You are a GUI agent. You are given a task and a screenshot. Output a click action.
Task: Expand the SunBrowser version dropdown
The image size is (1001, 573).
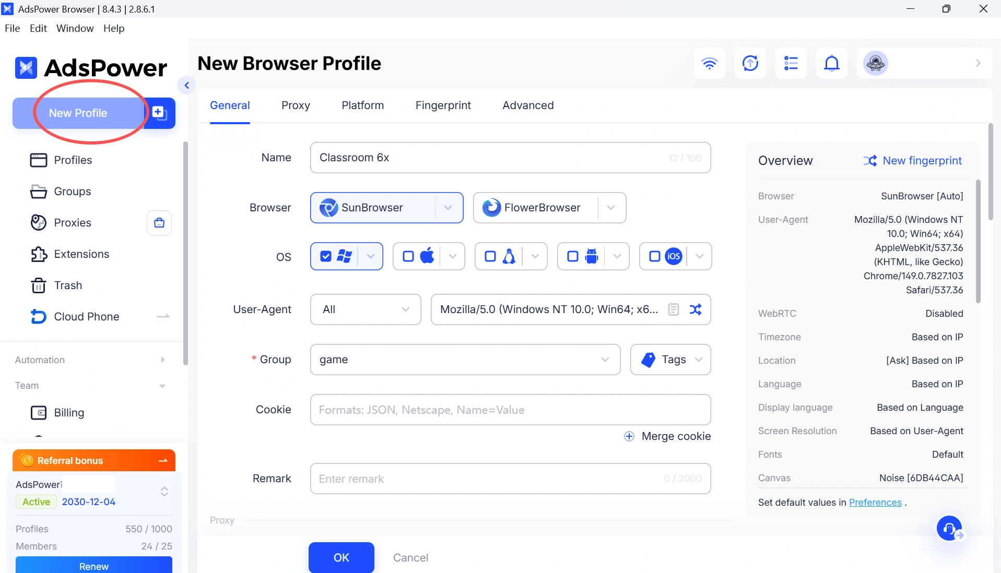(x=448, y=208)
